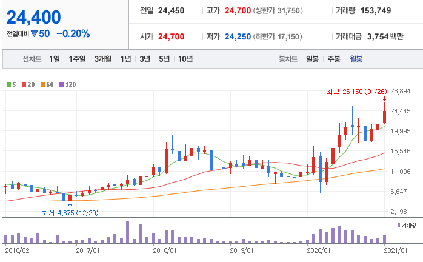Click the green 5-period moving average swatch
Image resolution: width=423 pixels, height=262 pixels.
pyautogui.click(x=8, y=84)
